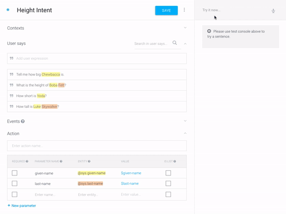Click the Events help question icon

[x=23, y=121]
